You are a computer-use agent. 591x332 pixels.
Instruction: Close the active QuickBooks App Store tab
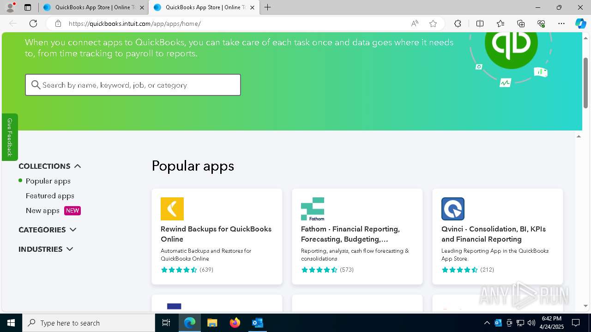click(x=252, y=7)
